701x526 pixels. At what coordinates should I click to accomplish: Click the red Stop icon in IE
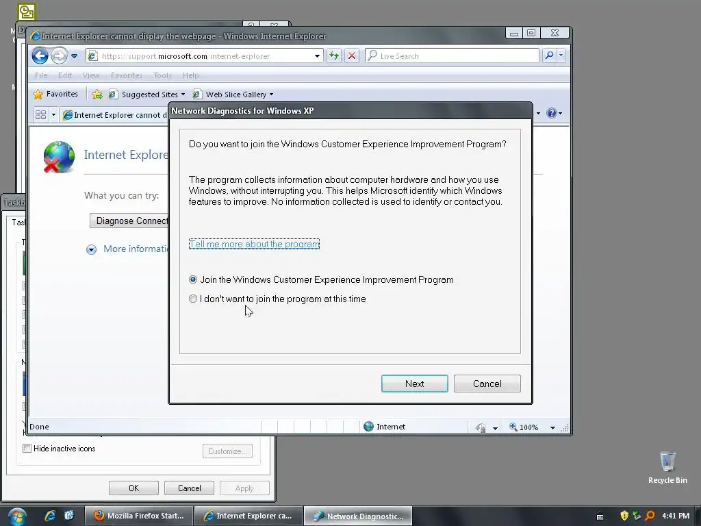352,56
